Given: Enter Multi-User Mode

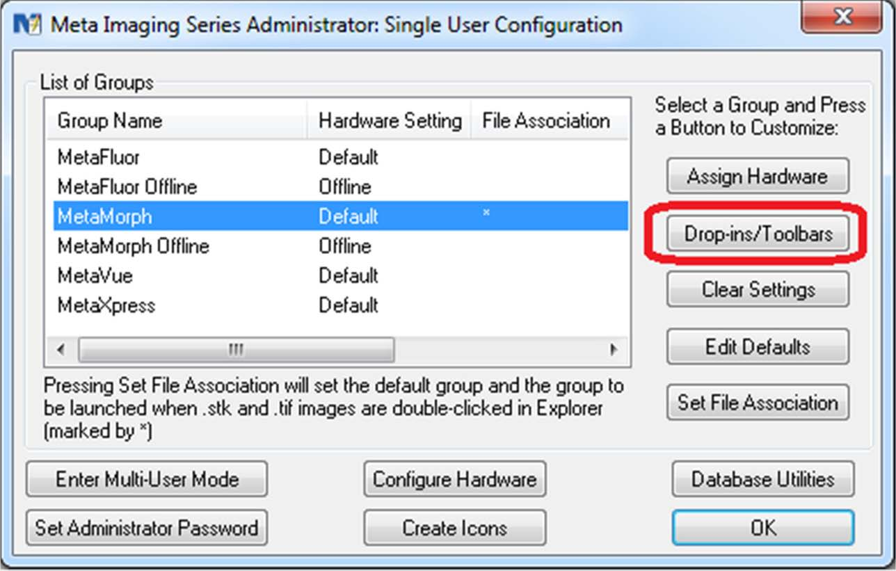Looking at the screenshot, I should click(x=147, y=479).
